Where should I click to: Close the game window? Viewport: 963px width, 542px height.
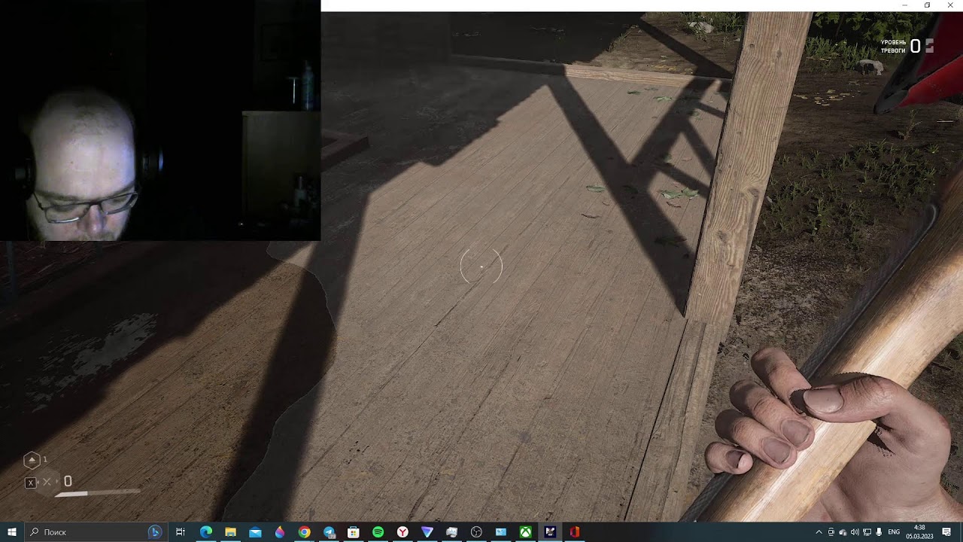pyautogui.click(x=951, y=5)
